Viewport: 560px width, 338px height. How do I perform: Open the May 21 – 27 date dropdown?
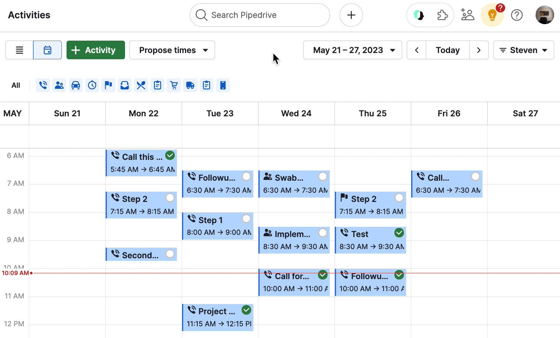352,50
